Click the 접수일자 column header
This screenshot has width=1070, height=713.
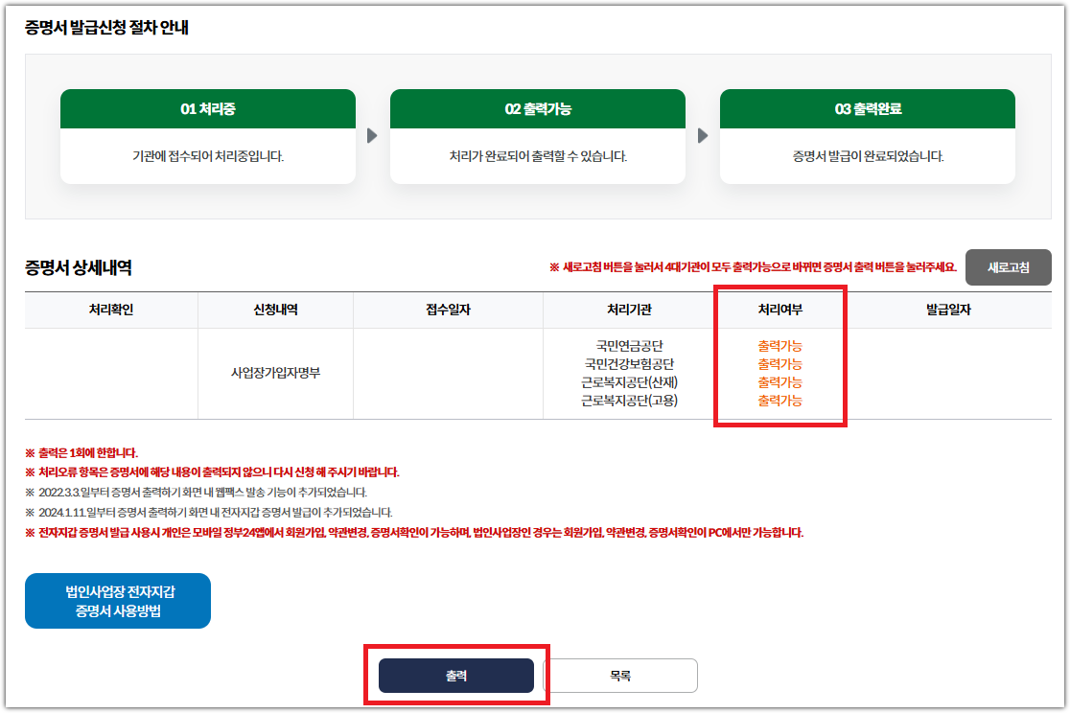[x=449, y=310]
